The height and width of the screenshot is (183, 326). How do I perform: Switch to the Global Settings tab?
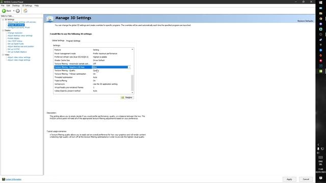pos(58,41)
